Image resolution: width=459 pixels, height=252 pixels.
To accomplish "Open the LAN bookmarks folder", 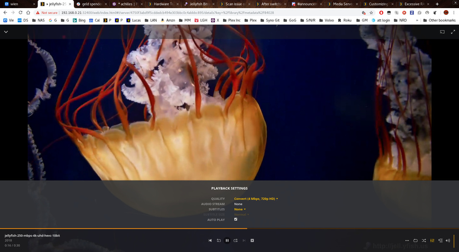I will click(150, 20).
